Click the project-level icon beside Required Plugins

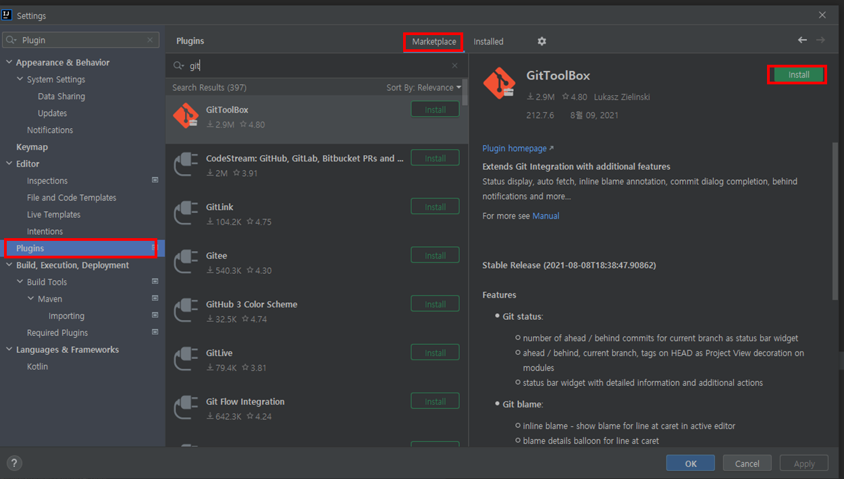(155, 332)
